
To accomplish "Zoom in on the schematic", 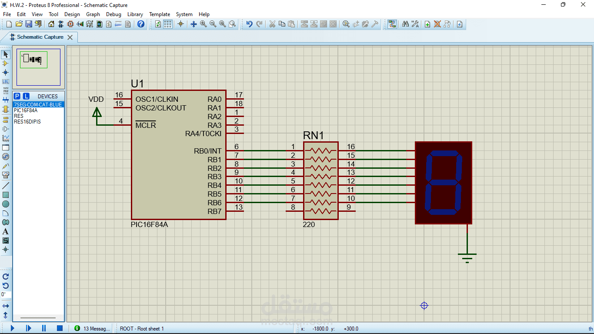I will click(204, 24).
